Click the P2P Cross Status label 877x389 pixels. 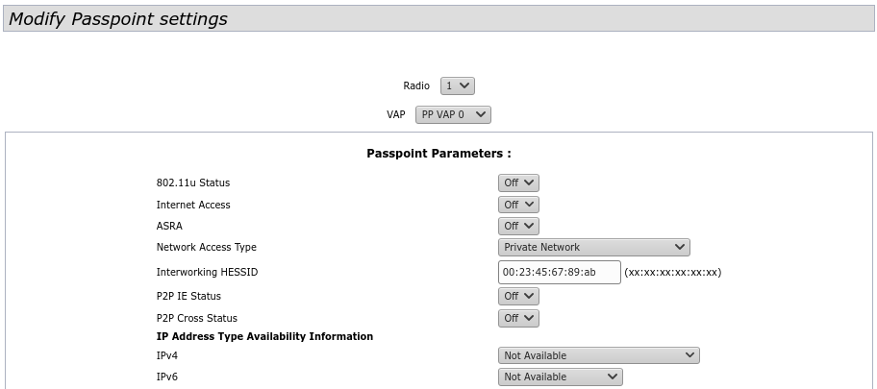click(197, 318)
